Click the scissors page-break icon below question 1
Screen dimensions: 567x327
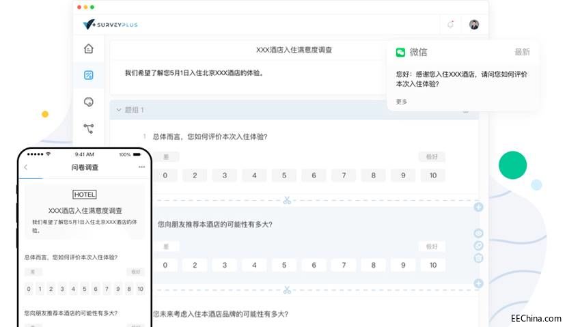pyautogui.click(x=287, y=200)
